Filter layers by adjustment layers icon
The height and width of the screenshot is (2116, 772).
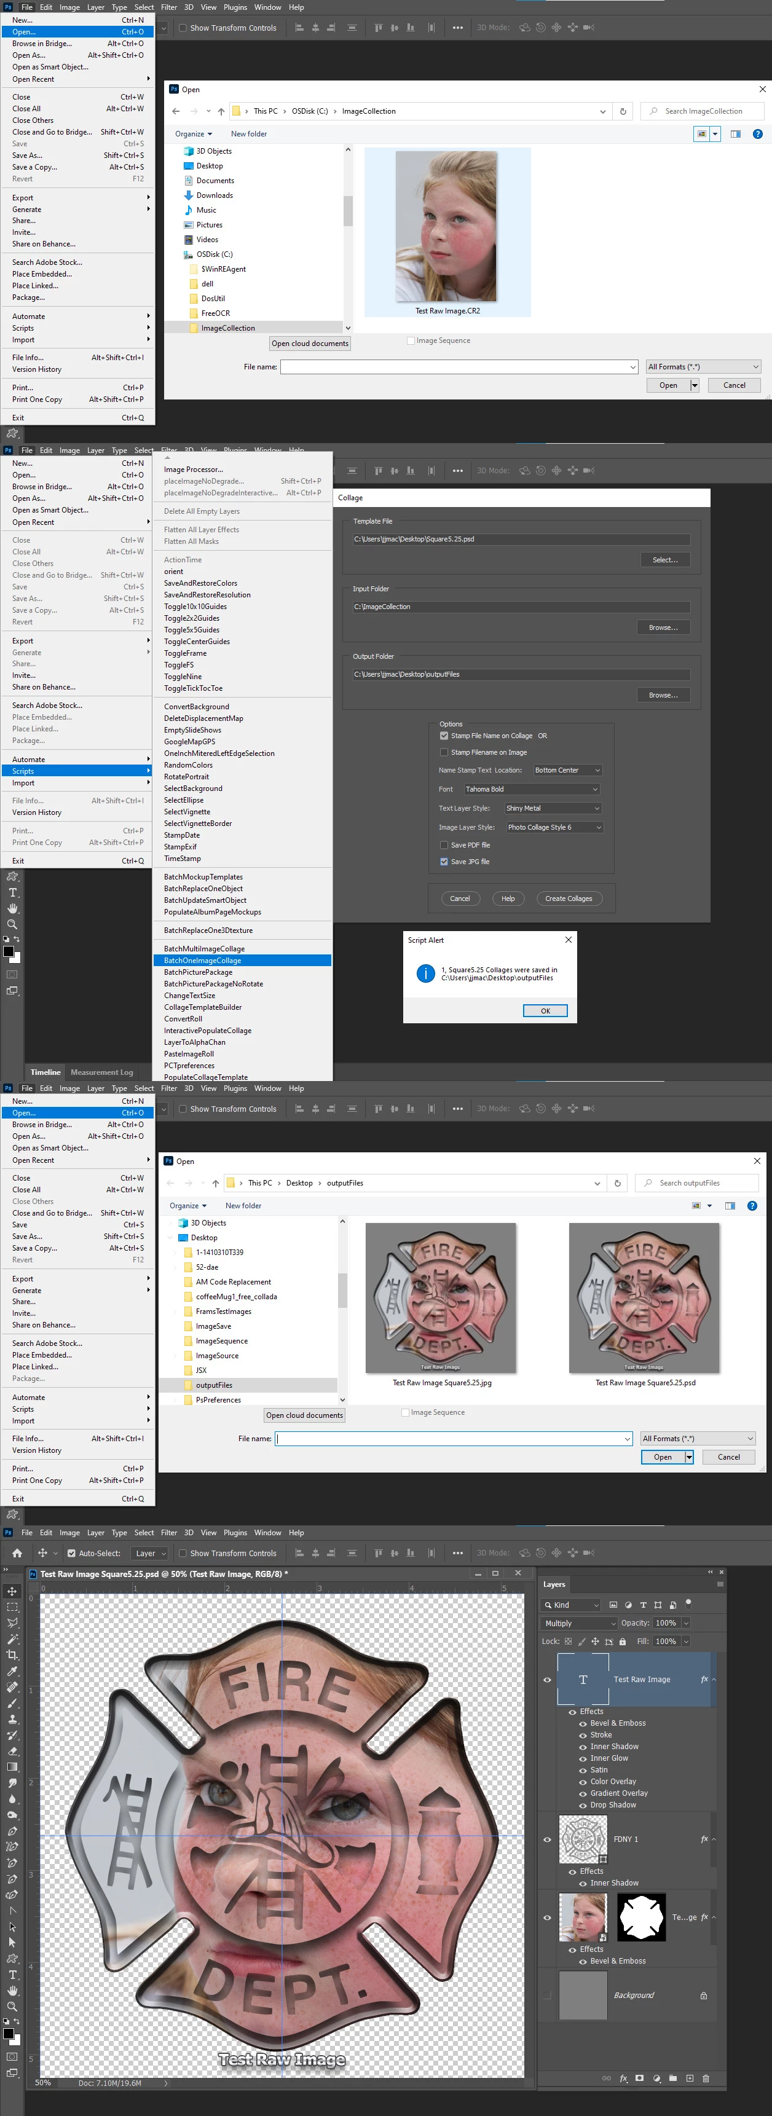tap(628, 1604)
